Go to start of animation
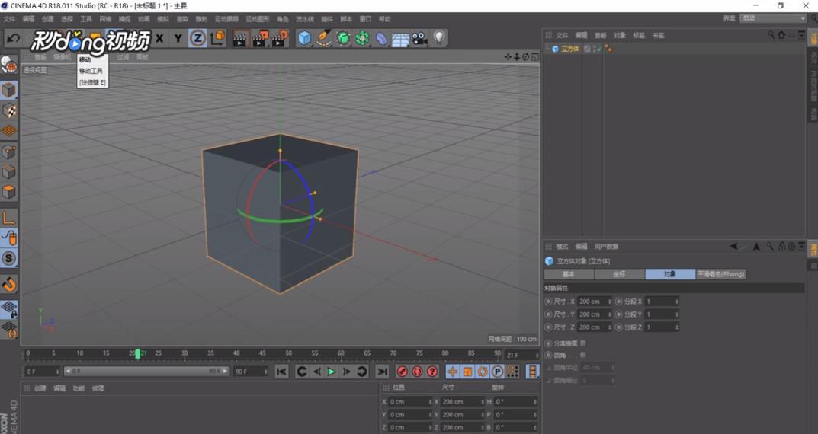Screen dimensions: 818x434 coord(282,372)
